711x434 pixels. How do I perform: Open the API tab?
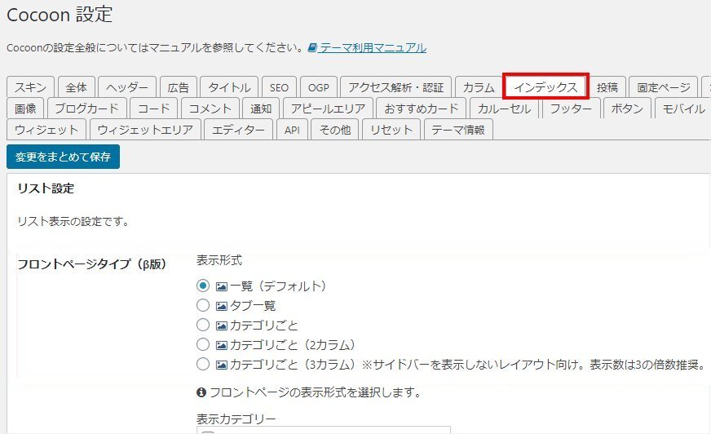click(292, 130)
